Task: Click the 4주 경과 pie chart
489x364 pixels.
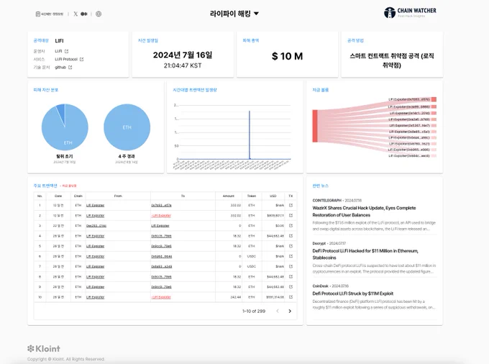Action: click(x=127, y=127)
